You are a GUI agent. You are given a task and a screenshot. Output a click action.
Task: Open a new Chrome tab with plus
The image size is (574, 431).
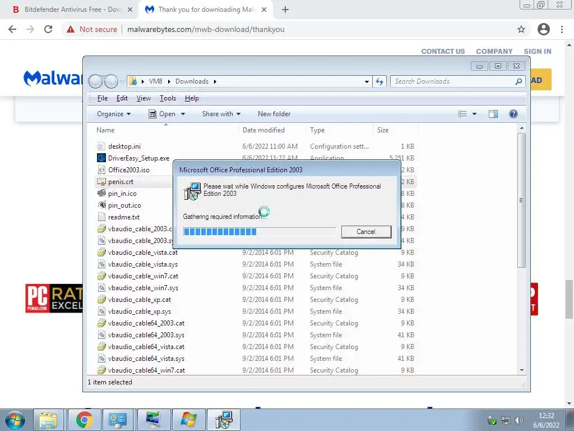tap(285, 10)
